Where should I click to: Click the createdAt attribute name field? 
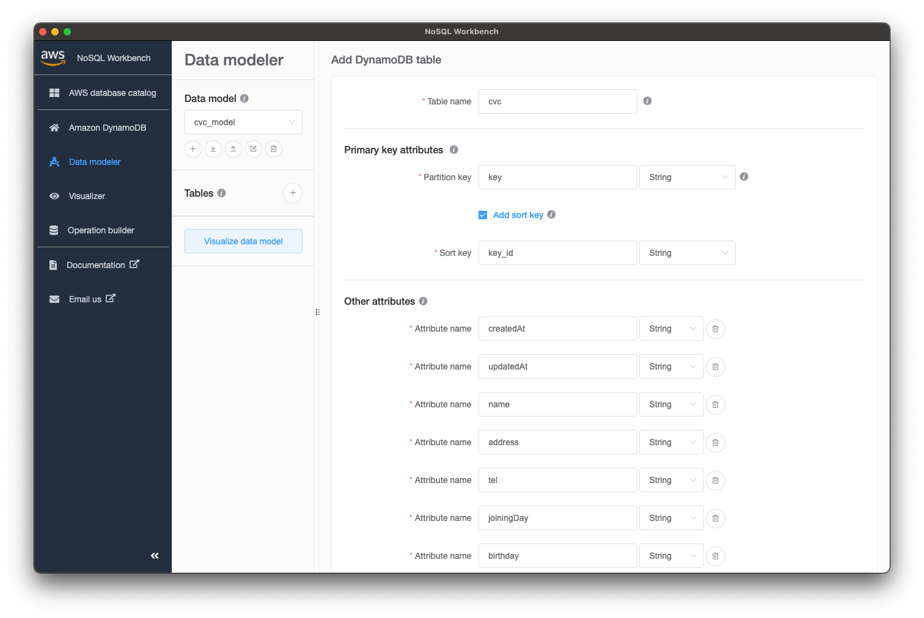point(558,329)
